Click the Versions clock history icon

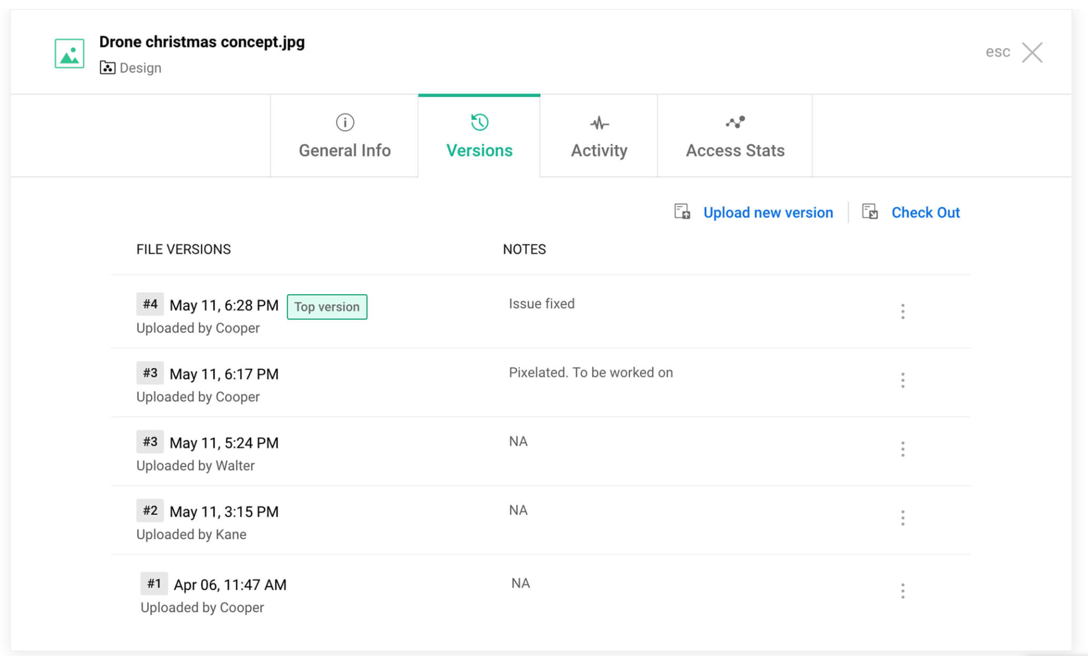[x=479, y=122]
